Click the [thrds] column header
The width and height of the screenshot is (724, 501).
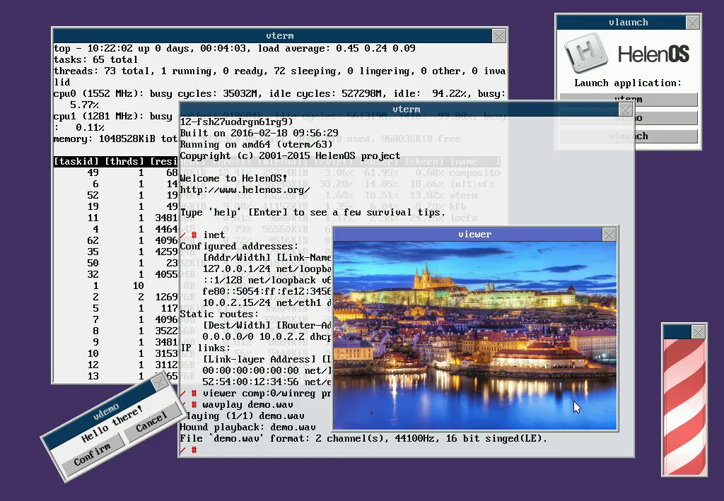pos(124,161)
